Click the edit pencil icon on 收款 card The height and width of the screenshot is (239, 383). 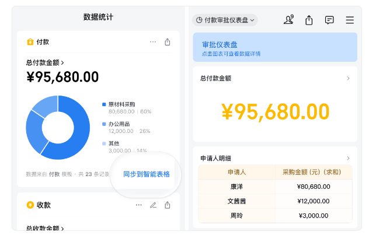[x=153, y=205]
